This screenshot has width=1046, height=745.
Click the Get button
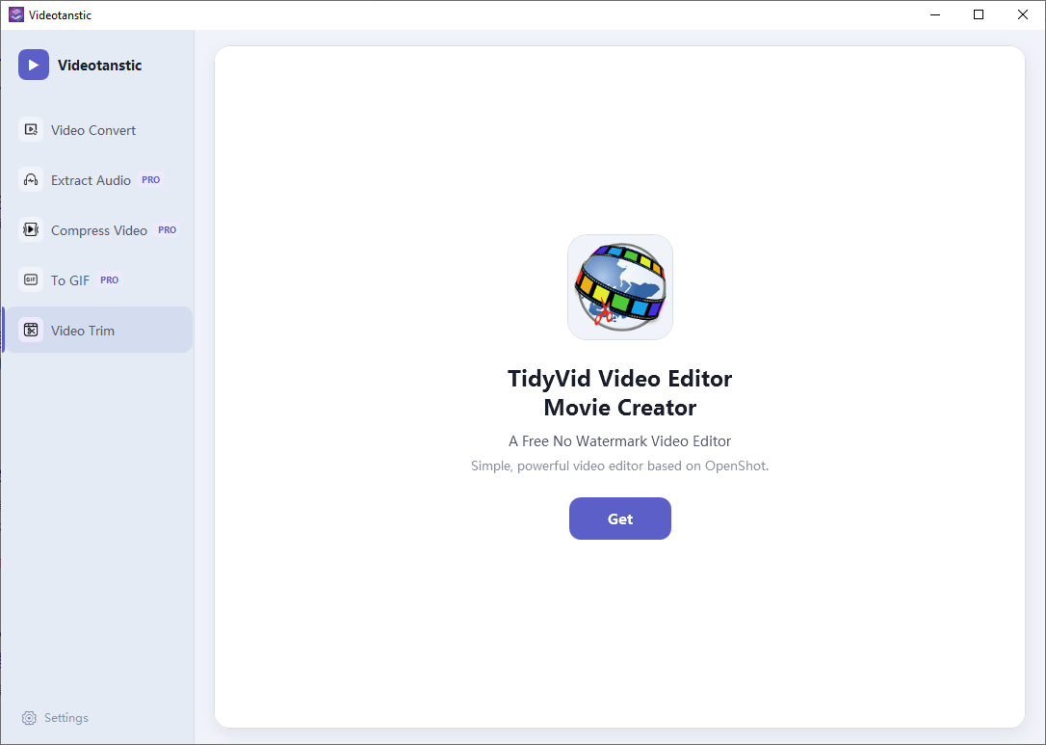click(x=619, y=519)
